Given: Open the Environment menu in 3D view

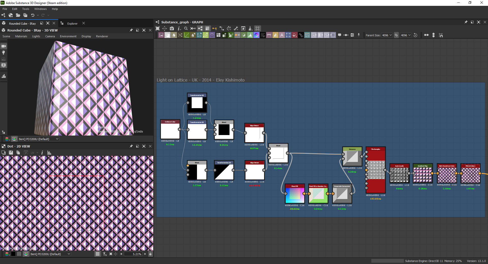Looking at the screenshot, I should (68, 36).
